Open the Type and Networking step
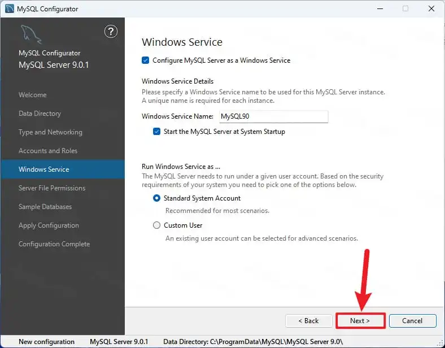445x348 pixels. [50, 132]
